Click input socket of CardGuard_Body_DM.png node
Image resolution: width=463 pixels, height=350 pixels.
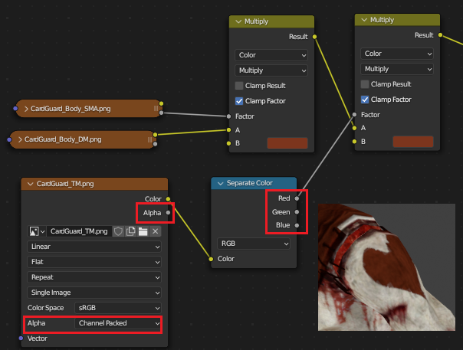(x=9, y=139)
